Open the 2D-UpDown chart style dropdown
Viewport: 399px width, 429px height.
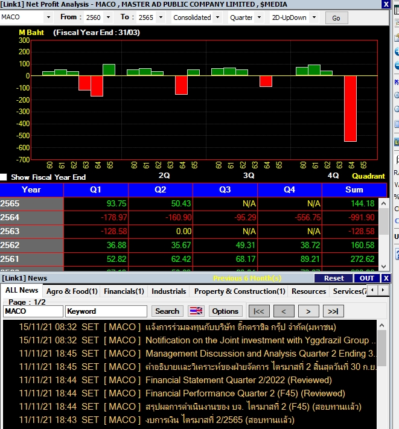click(x=314, y=17)
